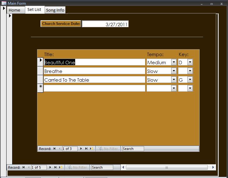The image size is (228, 178).
Task: Click the horizontal scrollbar left arrow
Action: point(123,167)
